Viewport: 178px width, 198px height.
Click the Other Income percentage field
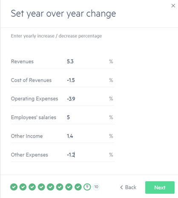pos(86,136)
